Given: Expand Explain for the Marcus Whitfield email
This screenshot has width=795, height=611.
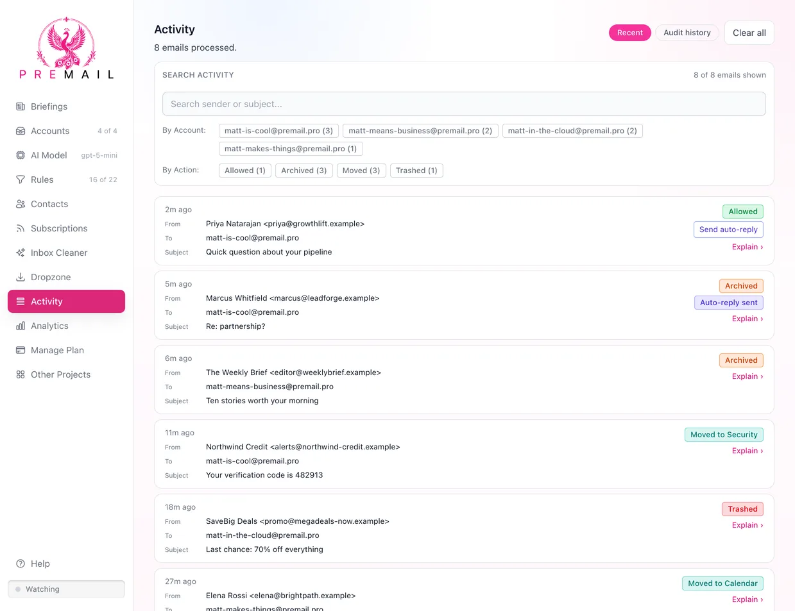Looking at the screenshot, I should pos(748,319).
